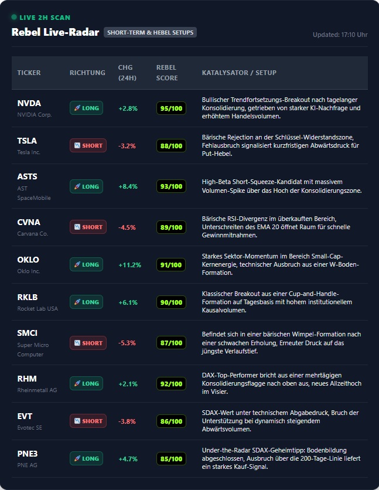
Task: Click the 89/100 Rebel score badge
Action: pos(171,227)
